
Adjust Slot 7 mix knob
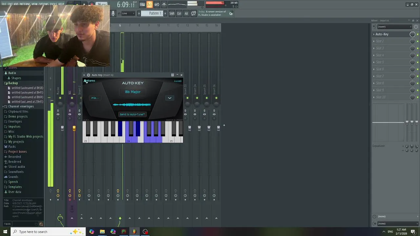point(412,76)
